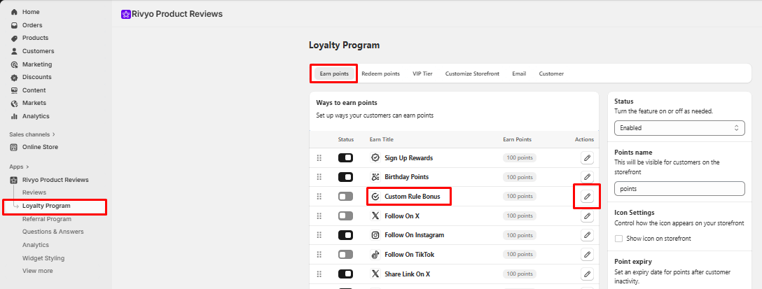
Task: Click the Follow On Instagram title
Action: [414, 235]
